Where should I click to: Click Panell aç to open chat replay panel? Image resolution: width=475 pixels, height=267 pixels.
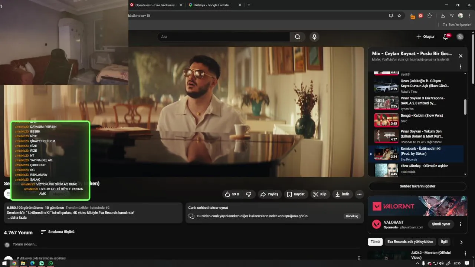[x=352, y=216]
